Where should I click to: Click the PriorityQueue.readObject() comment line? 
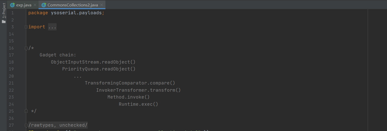pos(99,69)
